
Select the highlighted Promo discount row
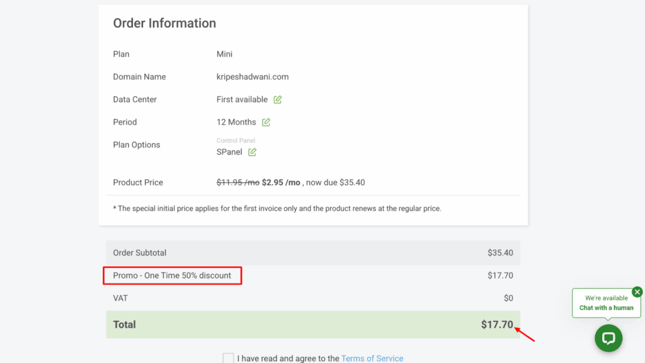pos(172,275)
